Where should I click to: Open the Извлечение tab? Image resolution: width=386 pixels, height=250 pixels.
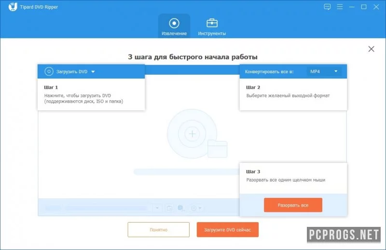[174, 26]
